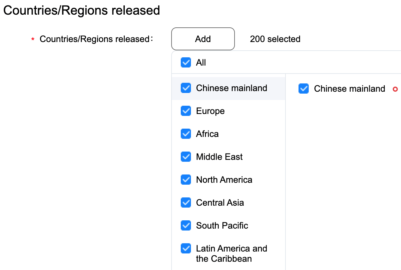Uncheck the Central Asia checkbox

[186, 202]
